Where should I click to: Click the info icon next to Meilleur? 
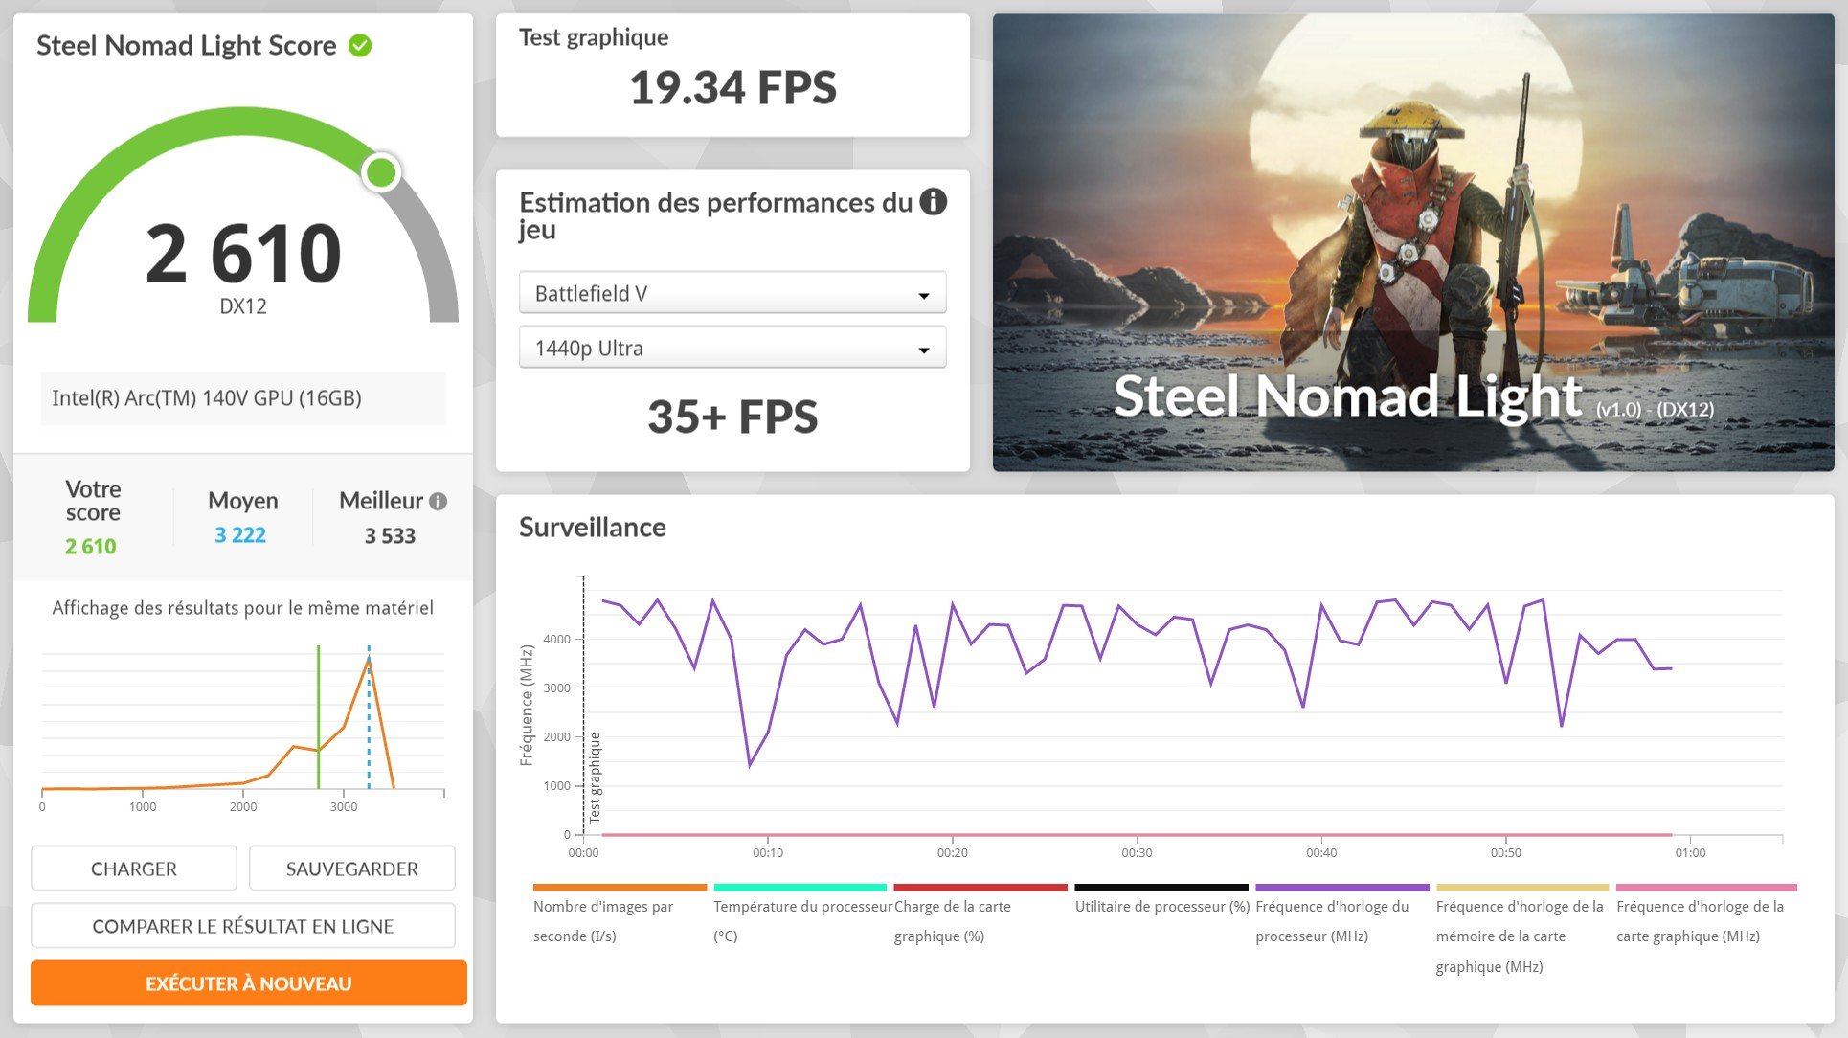tap(439, 502)
